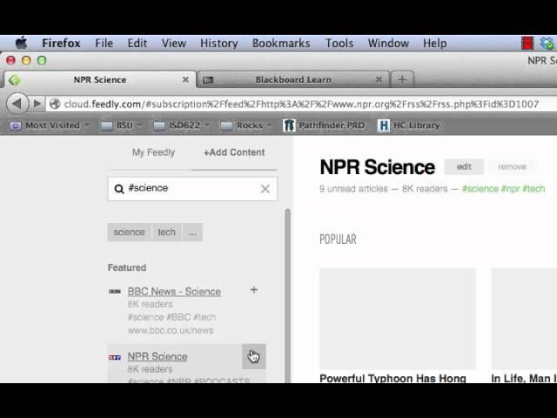Open the Powerful Typhoon Has Hong article title
Viewport: 557px width, 418px height.
point(393,378)
